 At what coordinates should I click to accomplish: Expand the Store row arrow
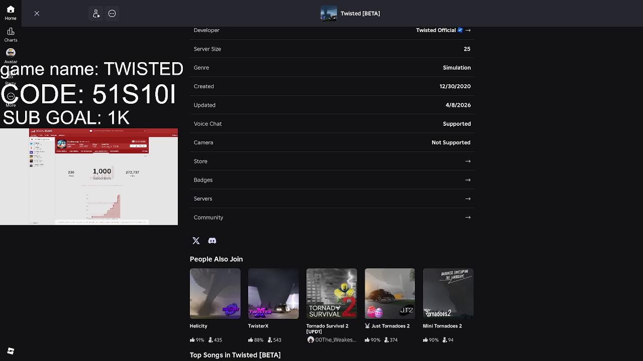(x=468, y=161)
